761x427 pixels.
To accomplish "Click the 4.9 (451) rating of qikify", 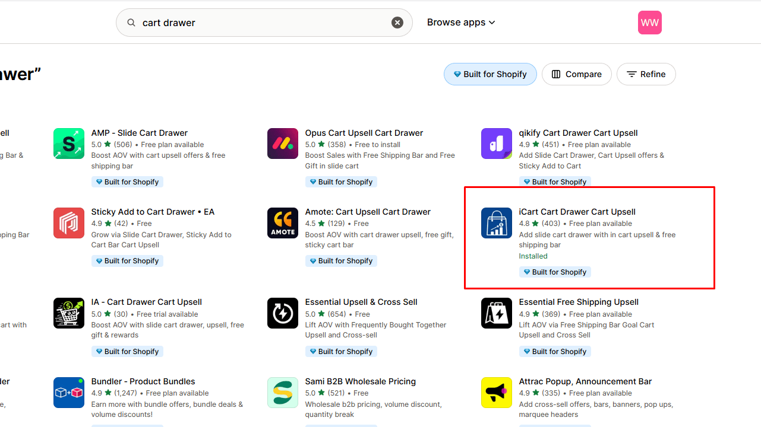I will tap(539, 145).
